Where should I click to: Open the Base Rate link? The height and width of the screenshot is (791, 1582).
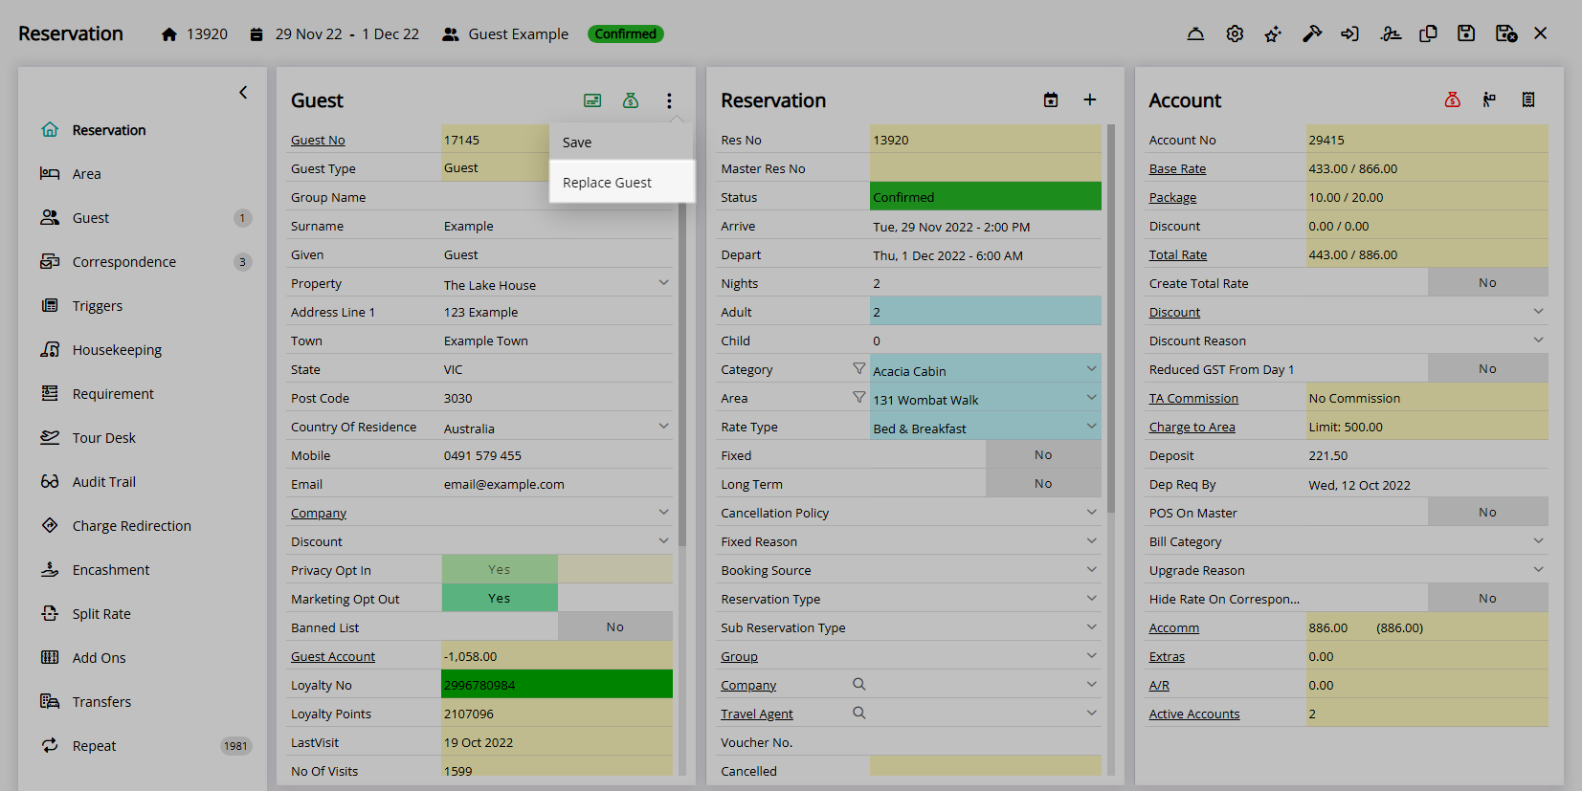[x=1177, y=168]
